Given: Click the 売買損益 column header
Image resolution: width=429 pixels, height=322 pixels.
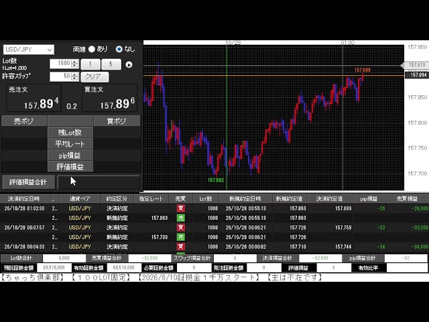Looking at the screenshot, I should [x=407, y=199].
